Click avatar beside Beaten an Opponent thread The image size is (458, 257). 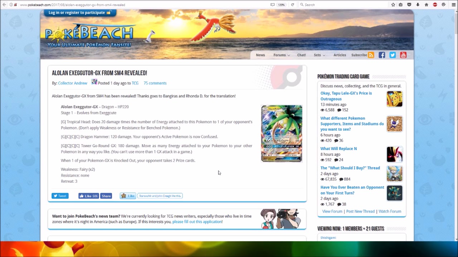point(394,193)
